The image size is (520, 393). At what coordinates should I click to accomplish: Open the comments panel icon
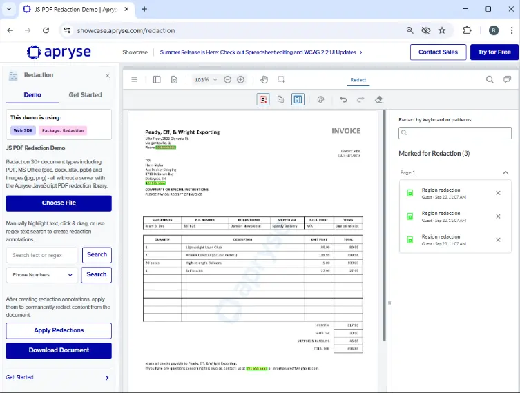click(508, 80)
